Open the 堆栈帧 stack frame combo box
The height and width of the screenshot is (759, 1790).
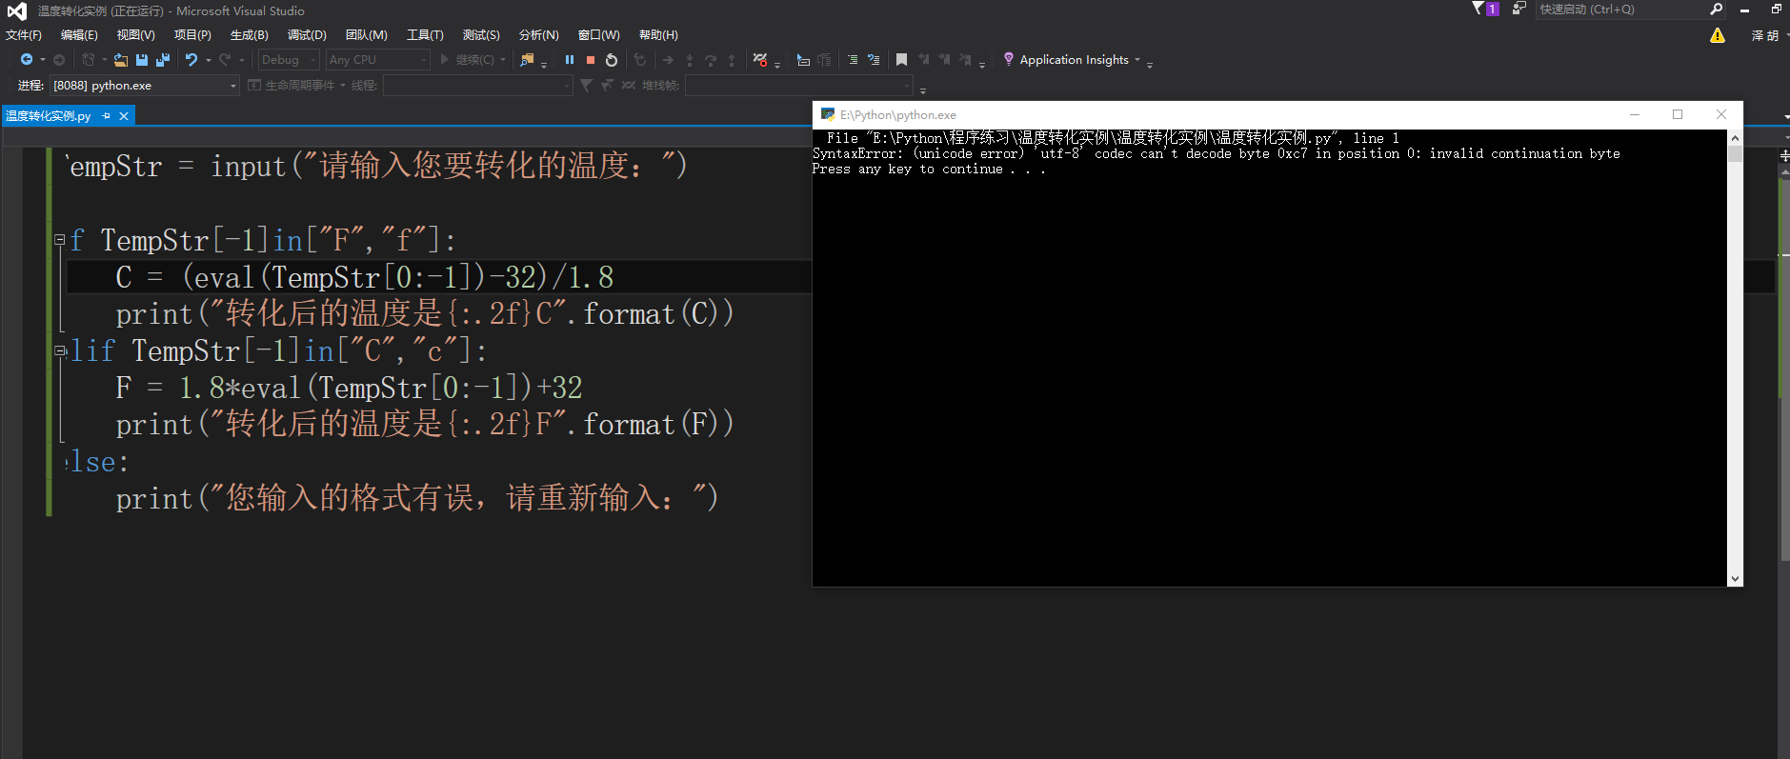pyautogui.click(x=800, y=86)
